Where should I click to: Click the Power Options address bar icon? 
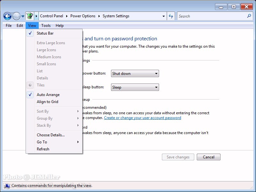[30, 16]
